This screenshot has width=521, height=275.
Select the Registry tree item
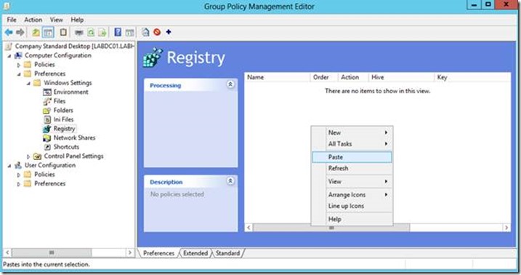64,129
